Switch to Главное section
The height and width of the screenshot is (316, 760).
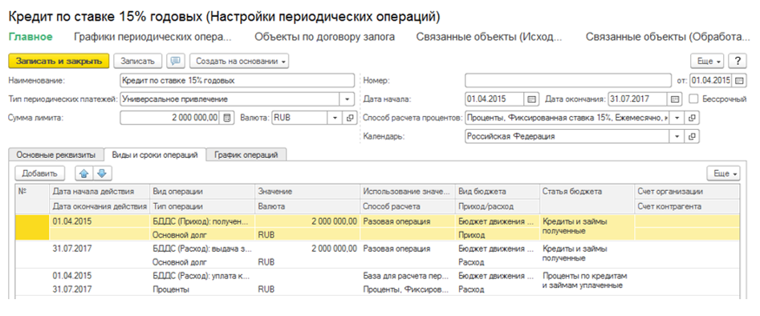[30, 37]
